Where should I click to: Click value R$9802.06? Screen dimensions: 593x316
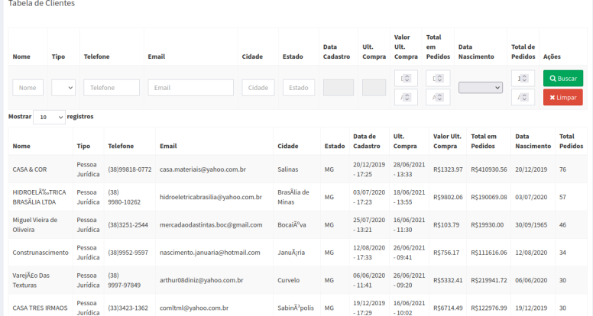click(448, 197)
